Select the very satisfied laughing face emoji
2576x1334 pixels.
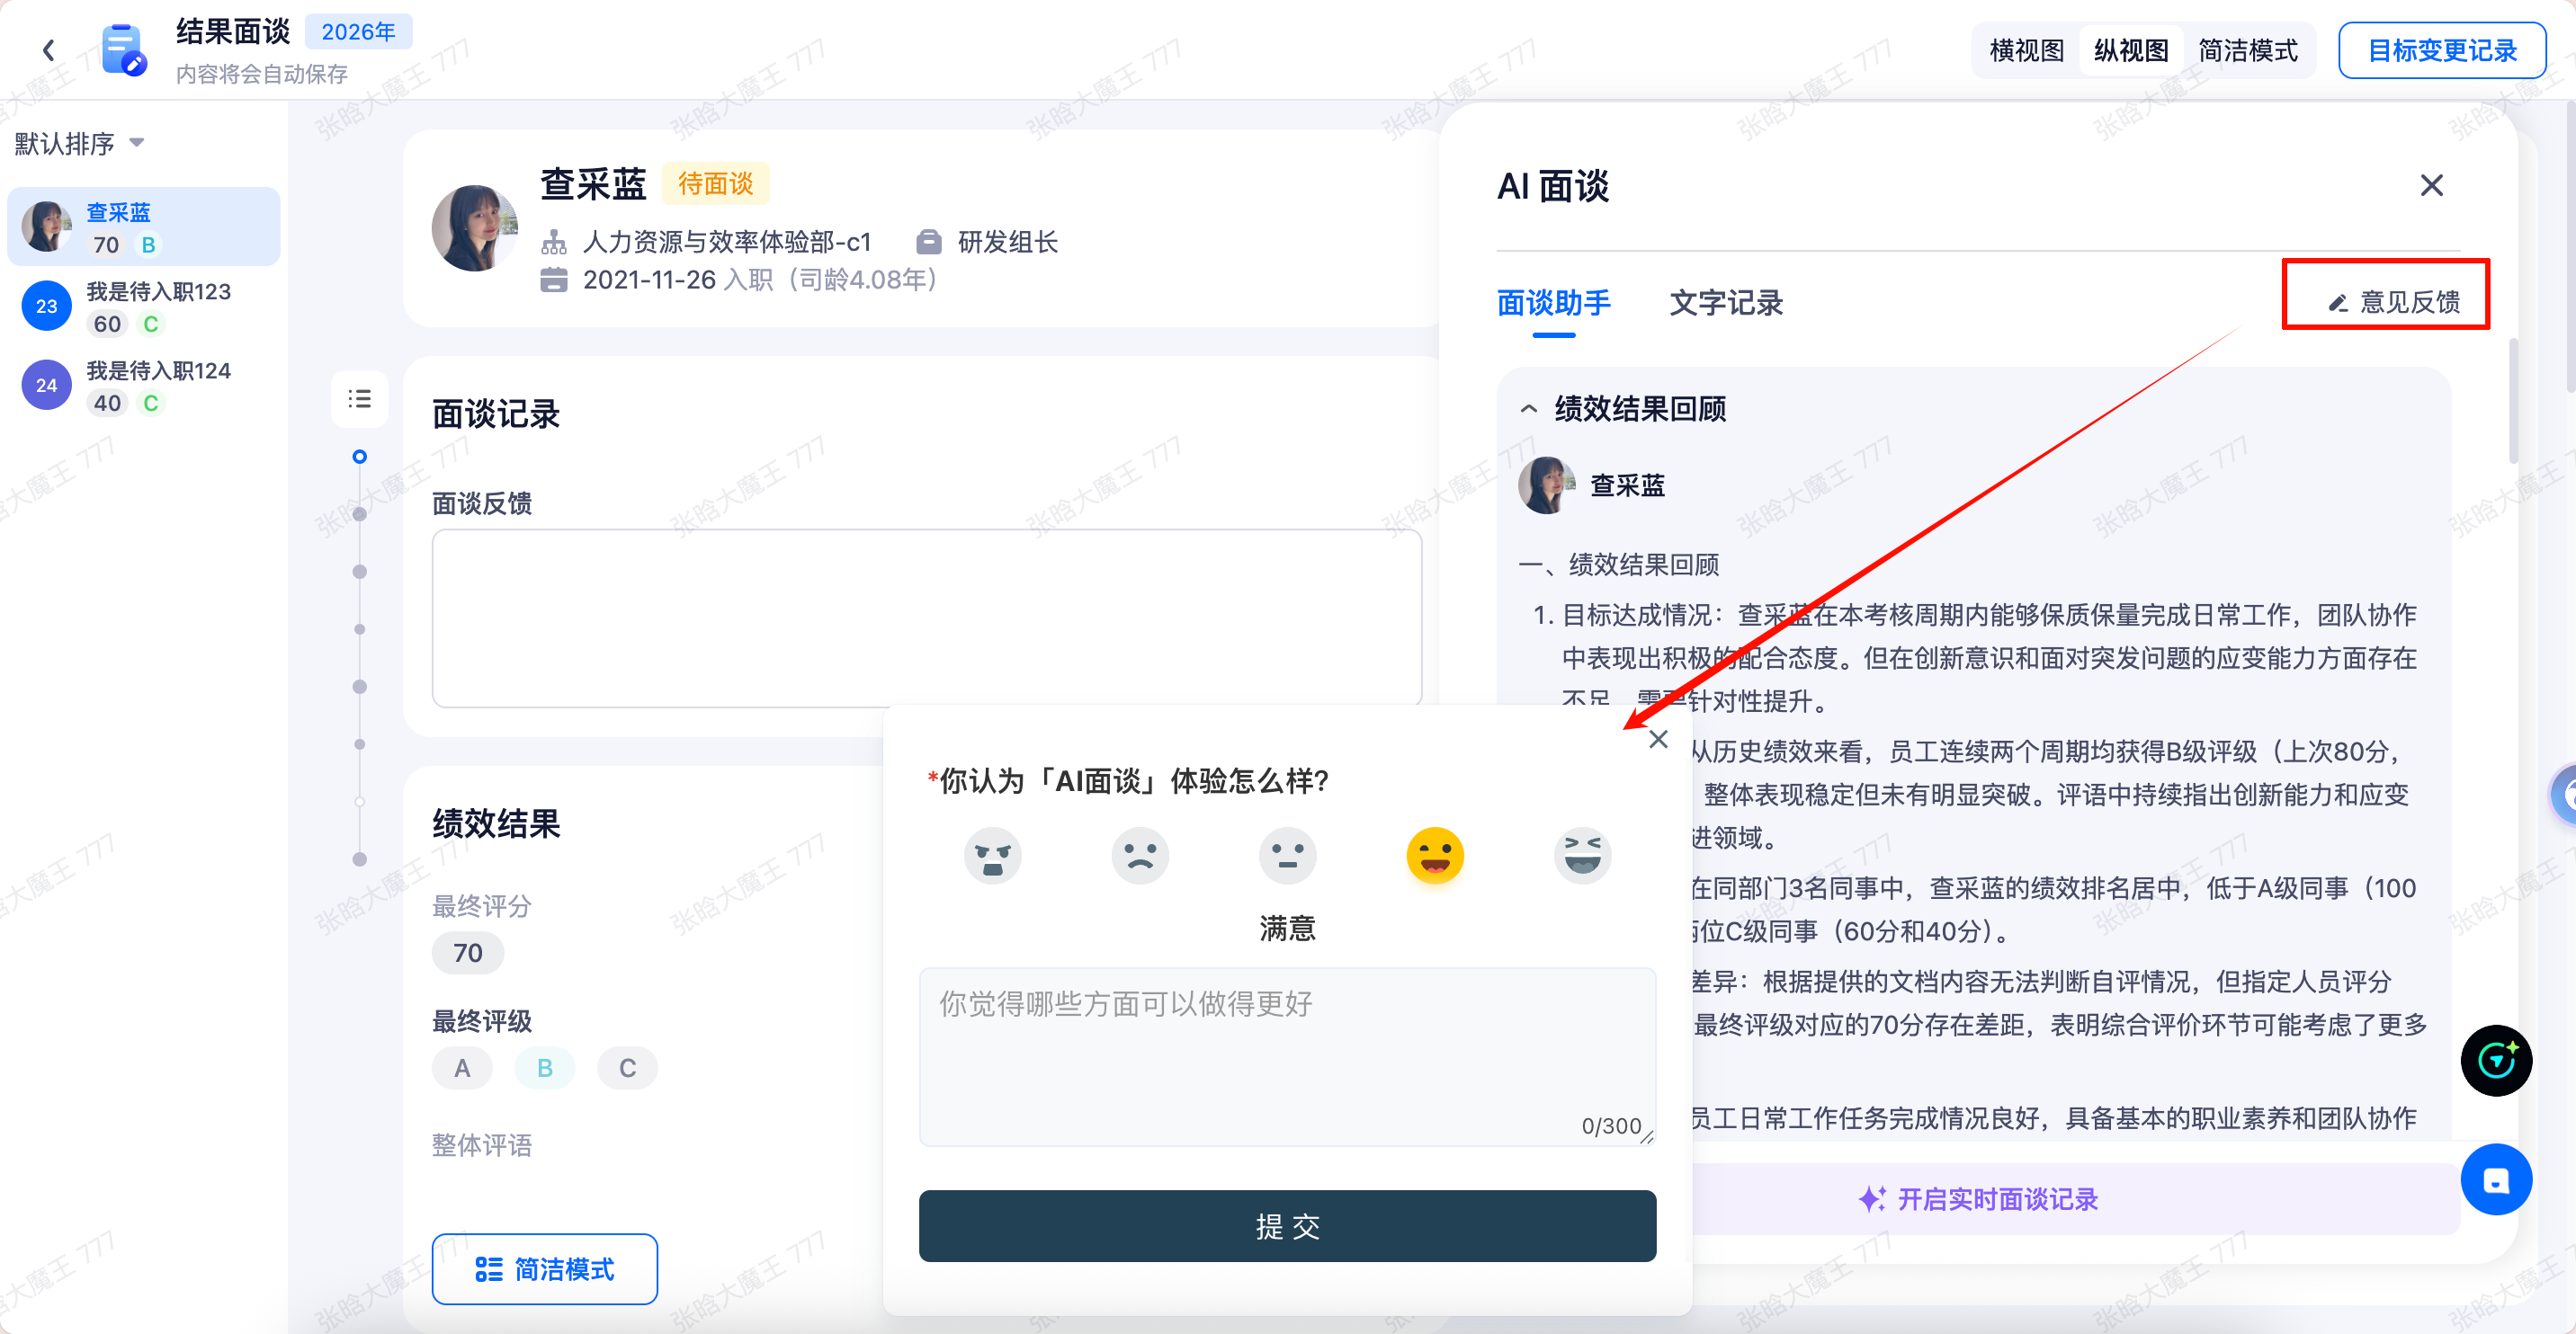[x=1582, y=856]
